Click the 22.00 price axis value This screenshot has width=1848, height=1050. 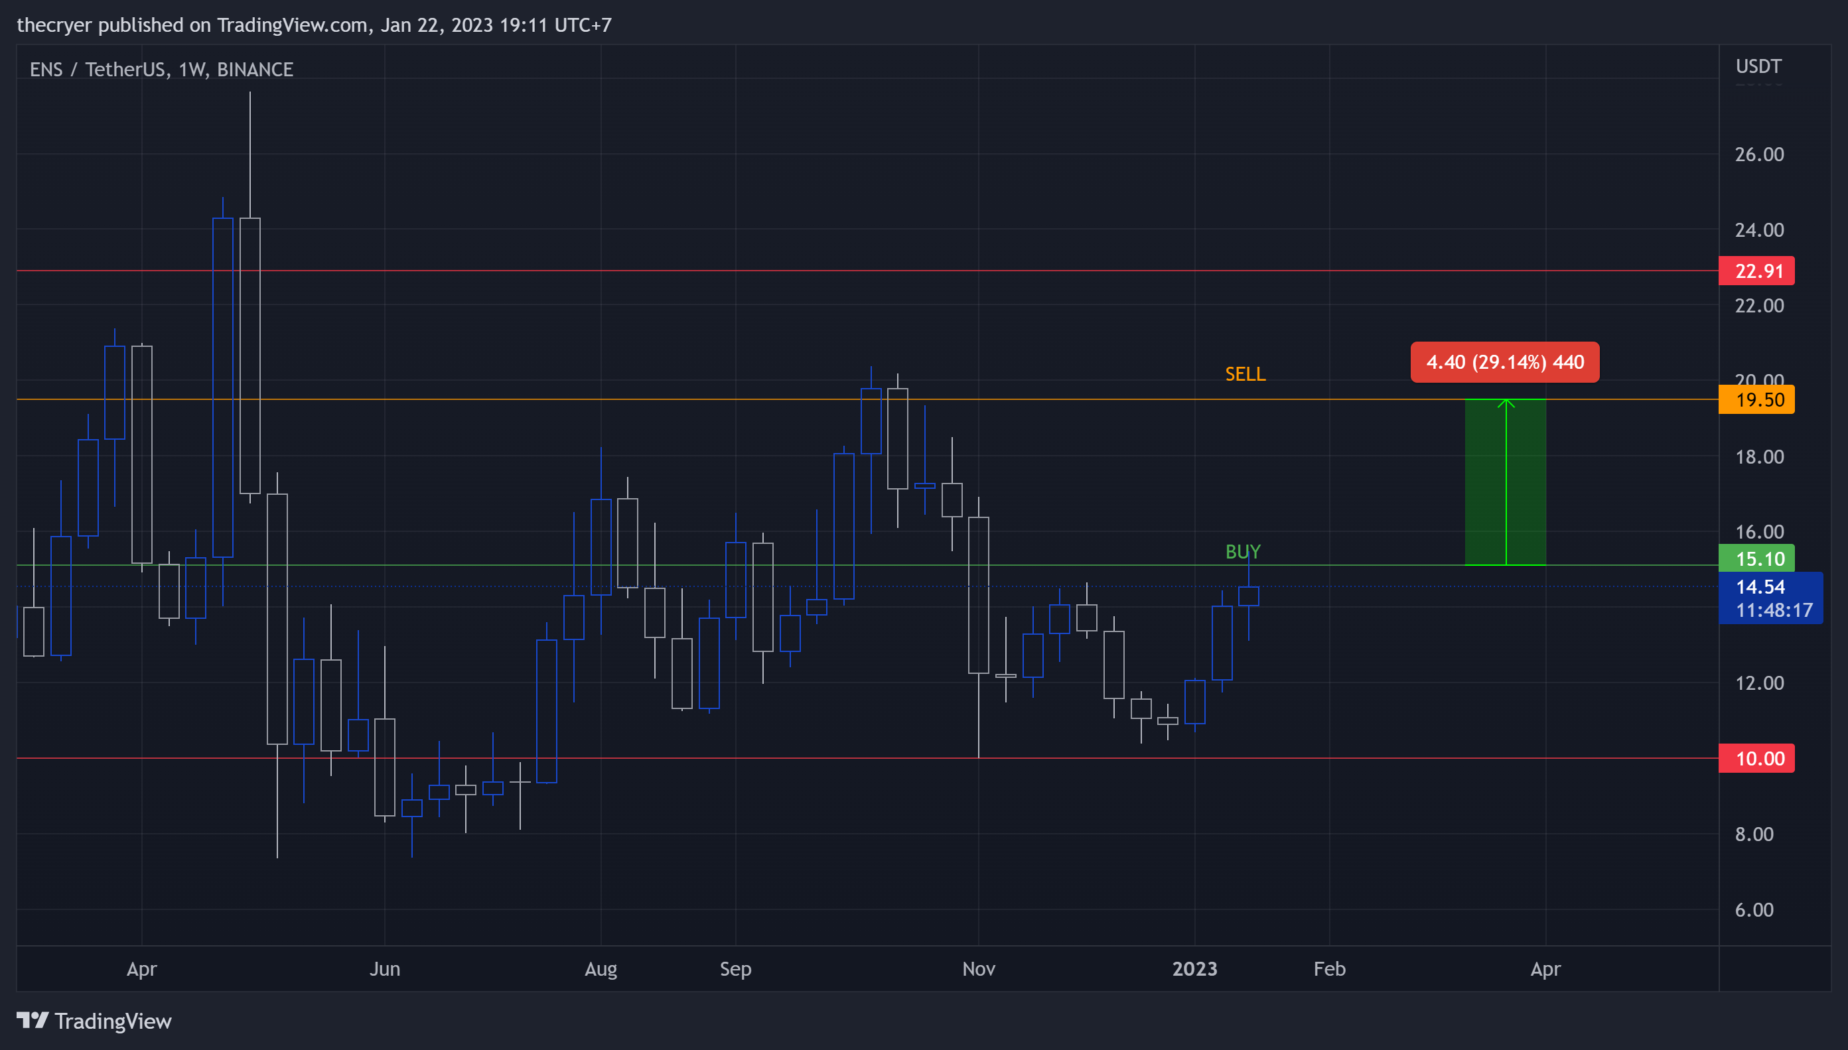[x=1759, y=306]
